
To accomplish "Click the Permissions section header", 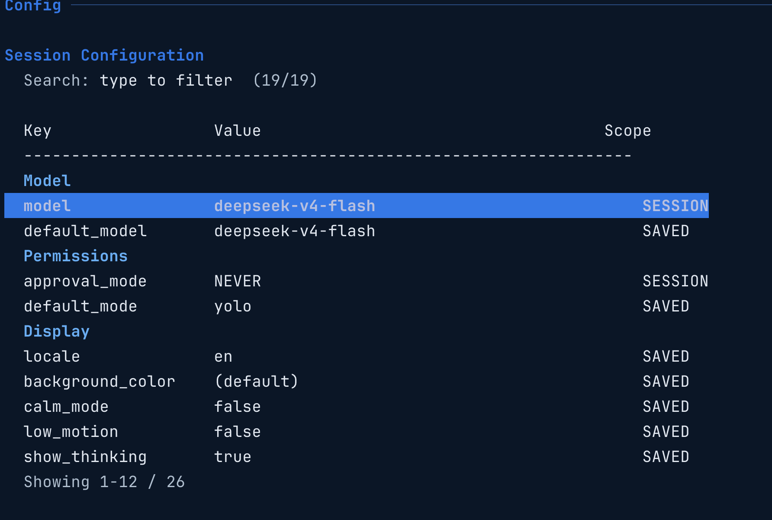I will pyautogui.click(x=76, y=256).
